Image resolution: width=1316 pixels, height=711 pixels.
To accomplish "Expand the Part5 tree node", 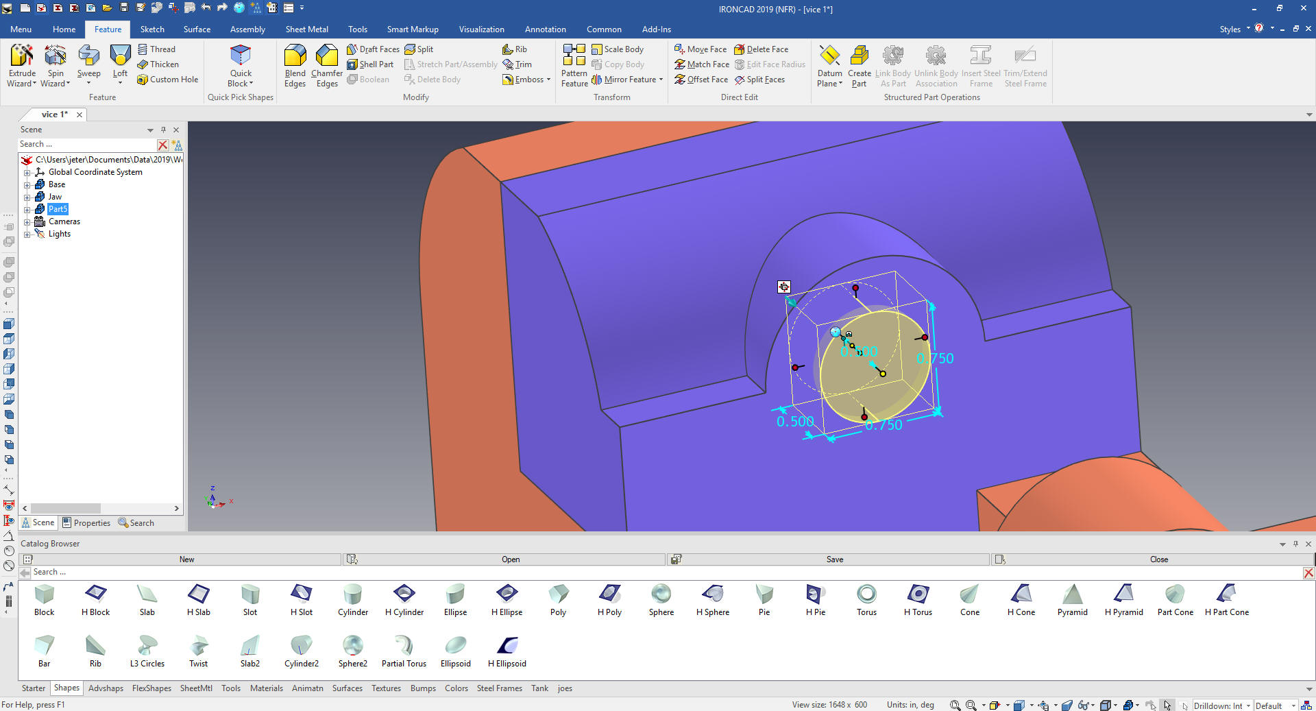I will (27, 210).
